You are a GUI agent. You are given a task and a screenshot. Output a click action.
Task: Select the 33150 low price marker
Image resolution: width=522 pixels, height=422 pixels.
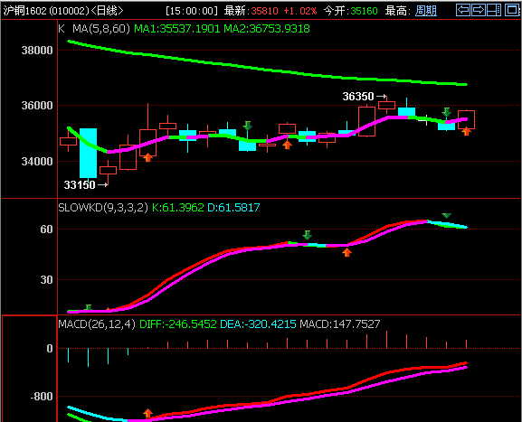(86, 184)
